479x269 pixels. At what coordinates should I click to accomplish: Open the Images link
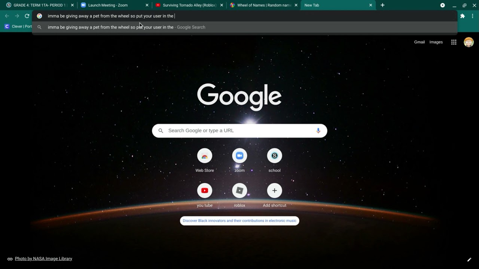click(x=436, y=42)
